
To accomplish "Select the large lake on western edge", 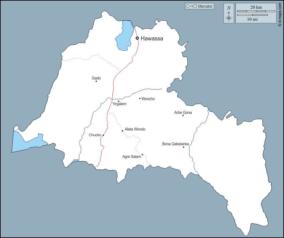I will tap(27, 142).
